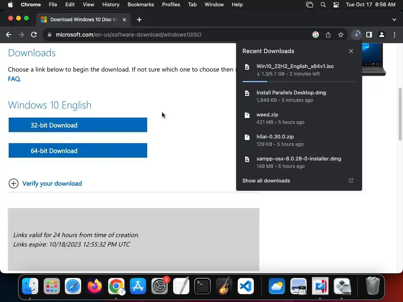403x302 pixels.
Task: Click the file icon beside weed.zip
Action: tap(247, 115)
